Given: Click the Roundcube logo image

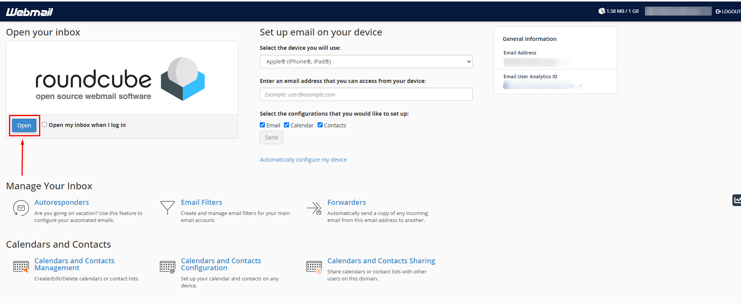Looking at the screenshot, I should 120,78.
